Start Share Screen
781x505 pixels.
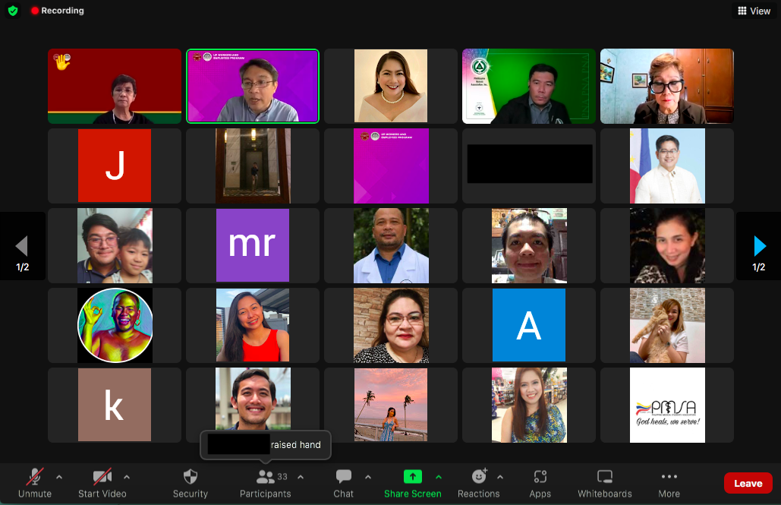[412, 483]
